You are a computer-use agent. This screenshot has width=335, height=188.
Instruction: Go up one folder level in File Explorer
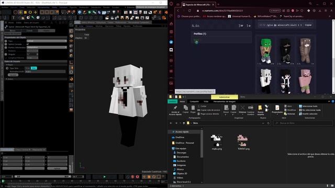[x=184, y=123]
